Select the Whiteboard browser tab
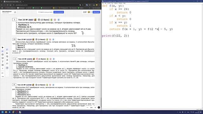 [x=12, y=2]
